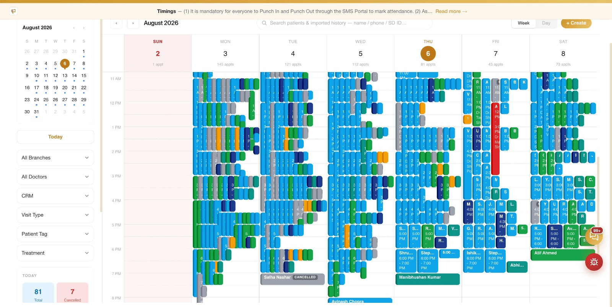Switch calendar to Week view
Image resolution: width=612 pixels, height=307 pixels.
tap(524, 23)
